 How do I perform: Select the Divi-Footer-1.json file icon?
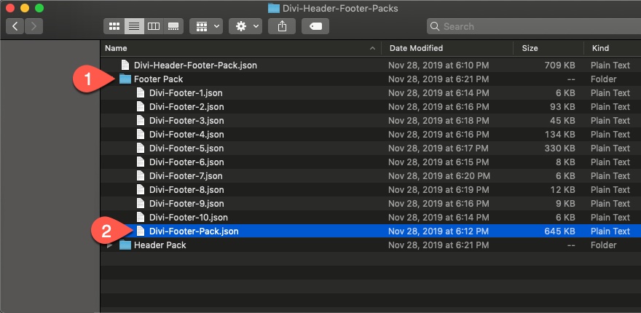(x=140, y=92)
